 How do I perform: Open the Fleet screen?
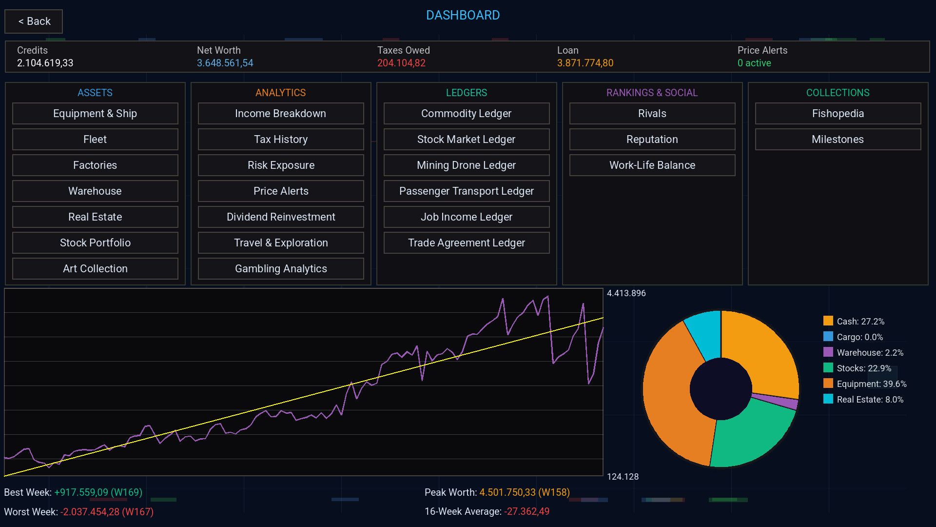[95, 139]
